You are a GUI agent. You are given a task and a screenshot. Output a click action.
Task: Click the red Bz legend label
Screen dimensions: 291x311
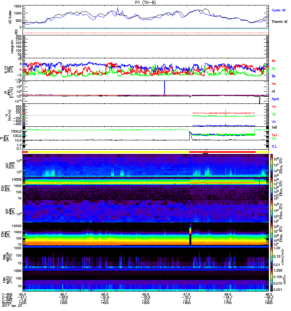point(274,61)
